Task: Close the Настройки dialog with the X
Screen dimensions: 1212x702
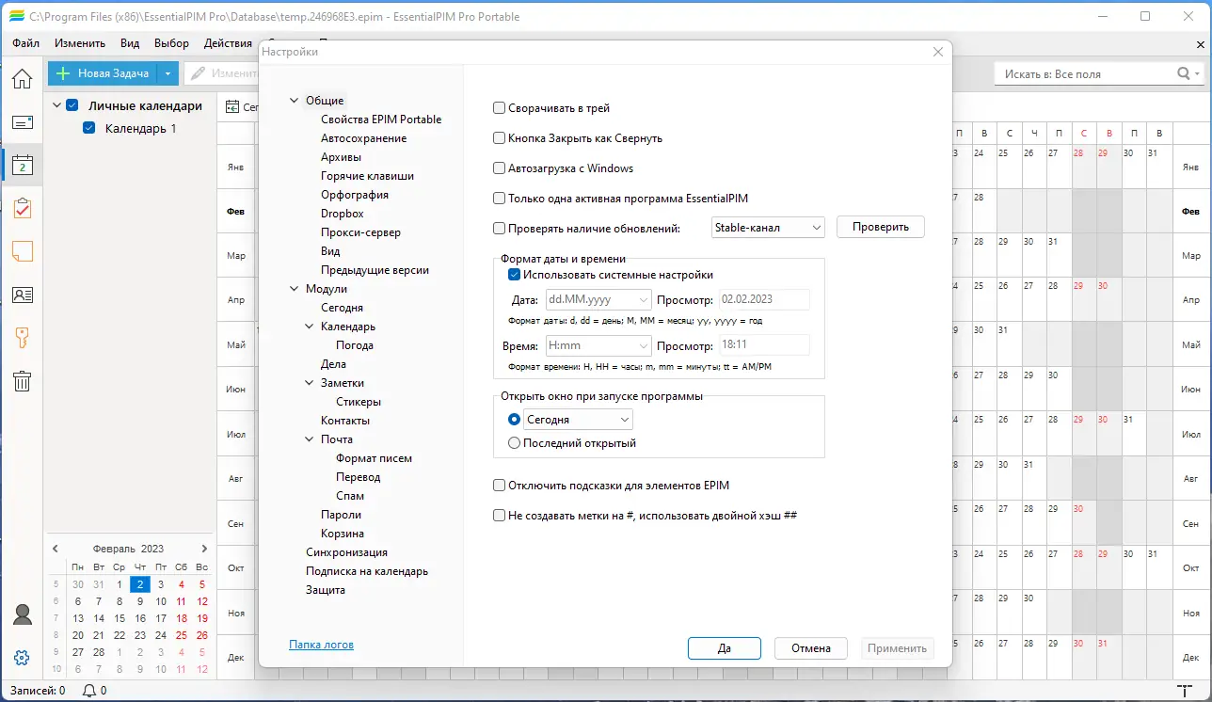Action: tap(937, 52)
